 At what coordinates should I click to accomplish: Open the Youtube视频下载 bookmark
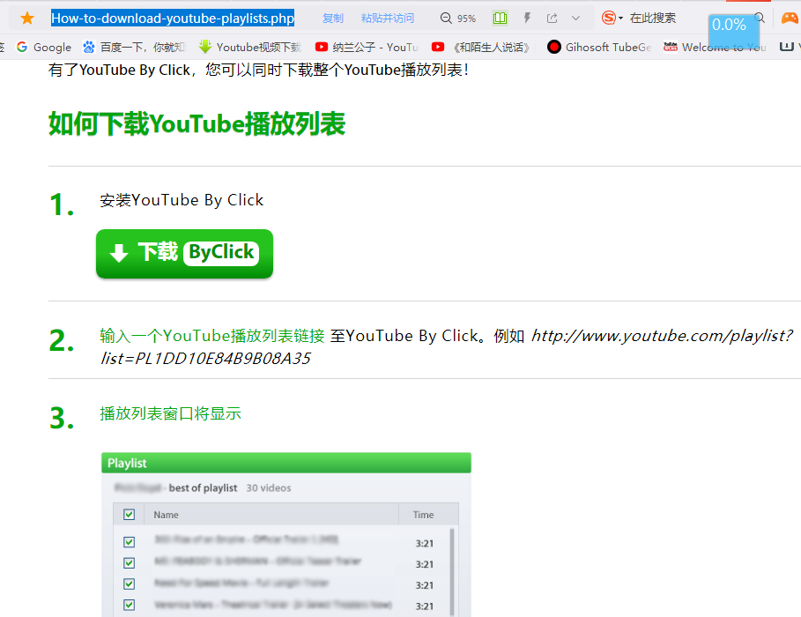pos(250,47)
